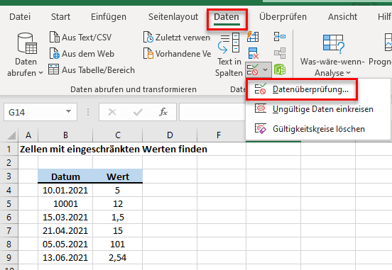Select Datenüberprüfung... menu entry
The width and height of the screenshot is (392, 270).
pyautogui.click(x=302, y=89)
